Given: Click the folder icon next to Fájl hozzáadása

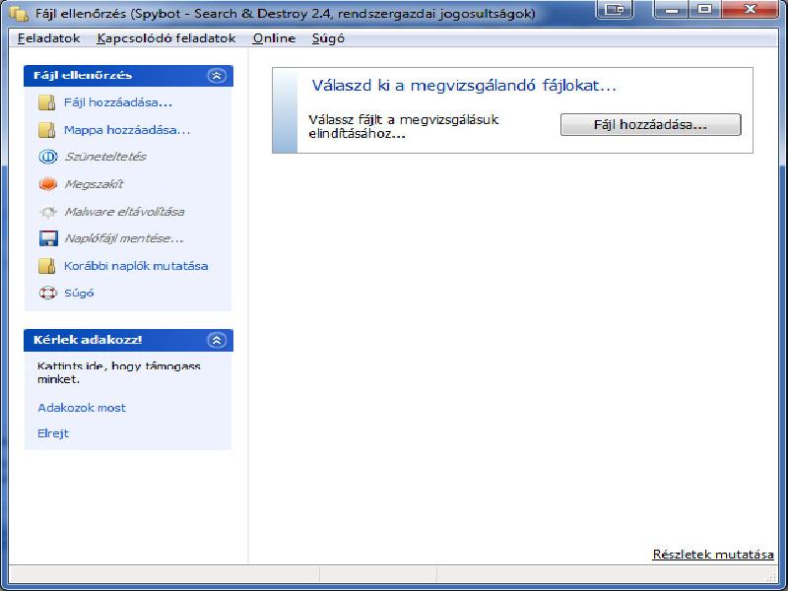Looking at the screenshot, I should tap(46, 102).
